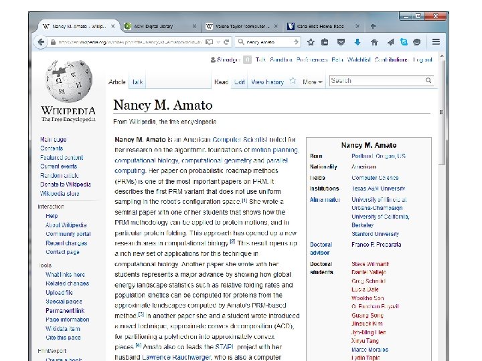The height and width of the screenshot is (361, 482).
Task: Open the Contributions link
Action: (392, 59)
